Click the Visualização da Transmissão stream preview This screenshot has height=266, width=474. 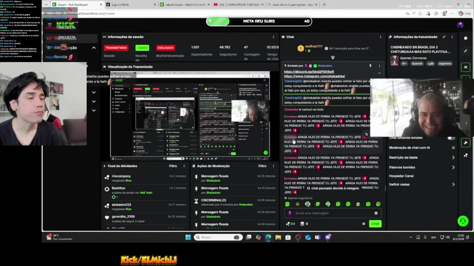tap(190, 115)
